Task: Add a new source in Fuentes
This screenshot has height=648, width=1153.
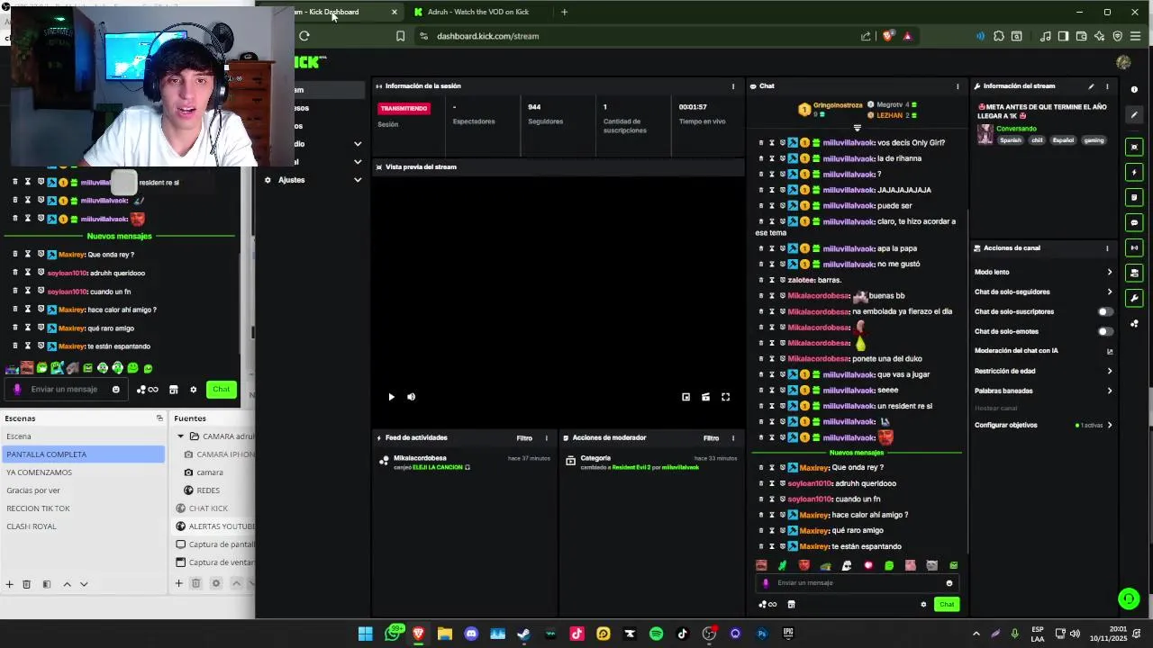Action: pos(178,584)
